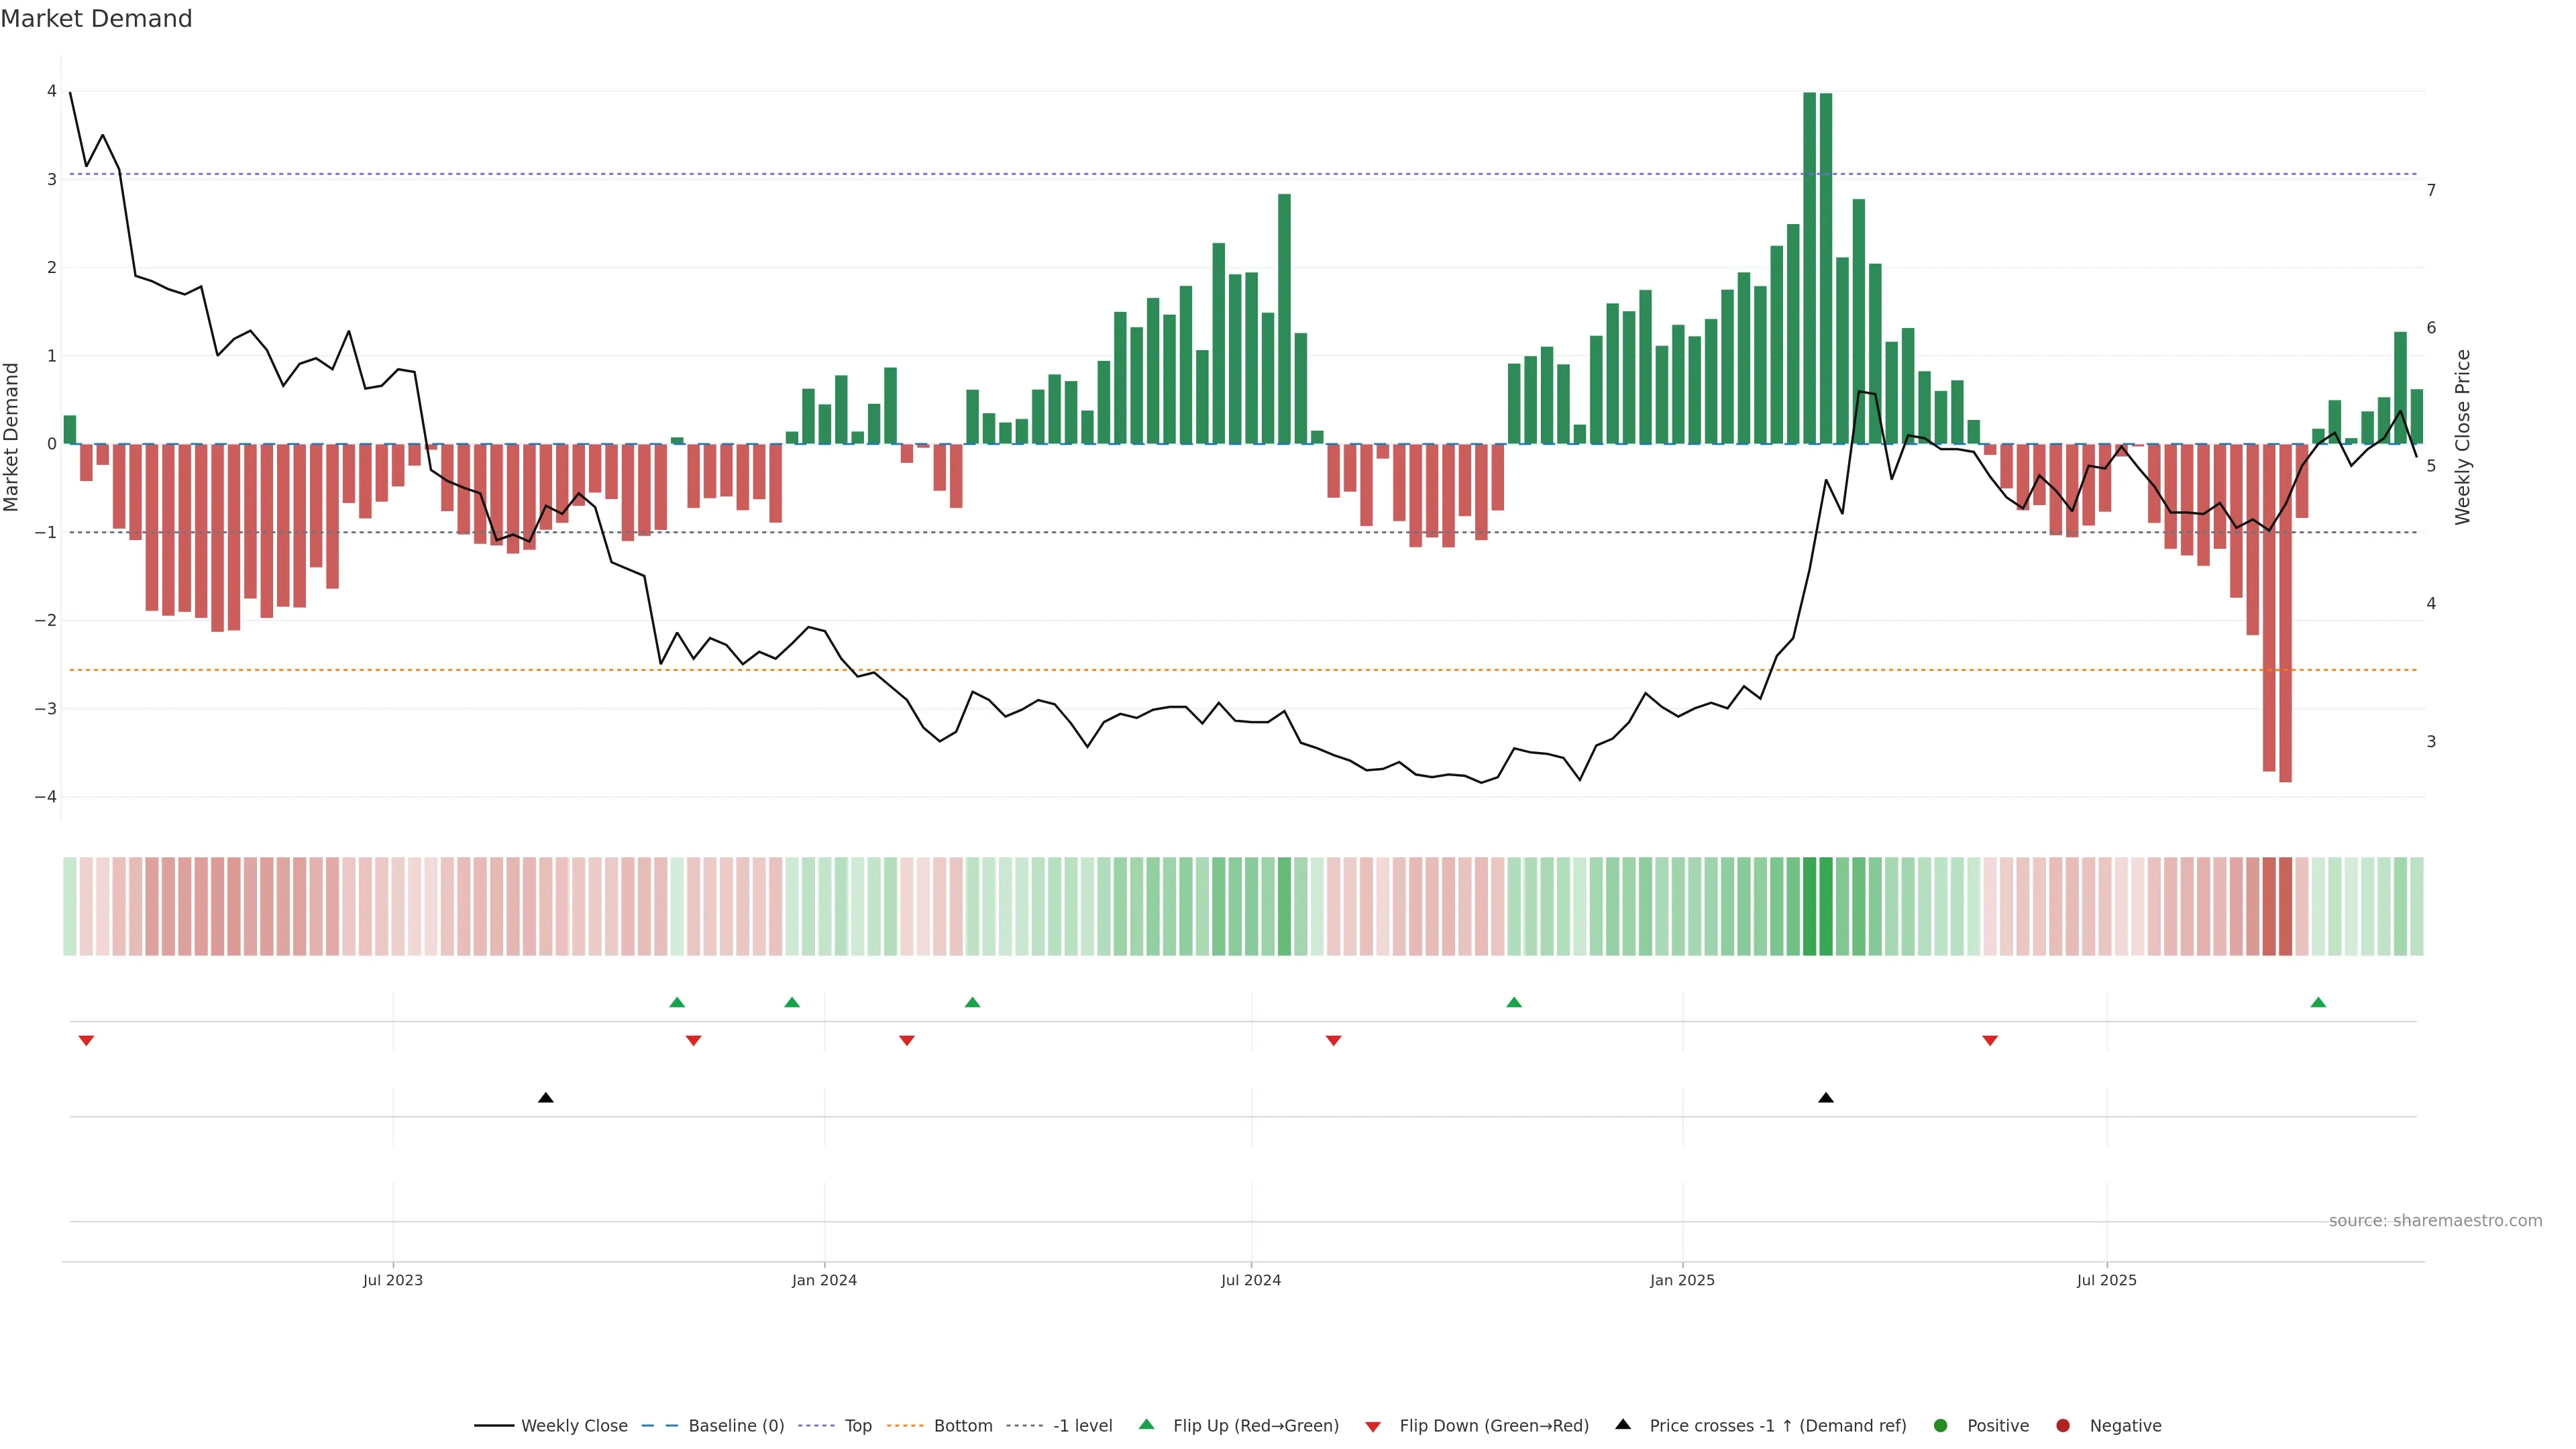
Task: Click the black price-cross marker near early 2025
Action: coord(1826,1098)
